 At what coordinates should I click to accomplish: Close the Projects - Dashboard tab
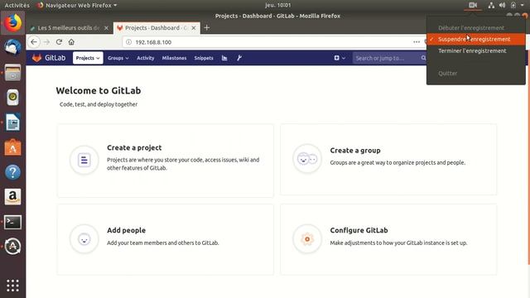click(194, 28)
